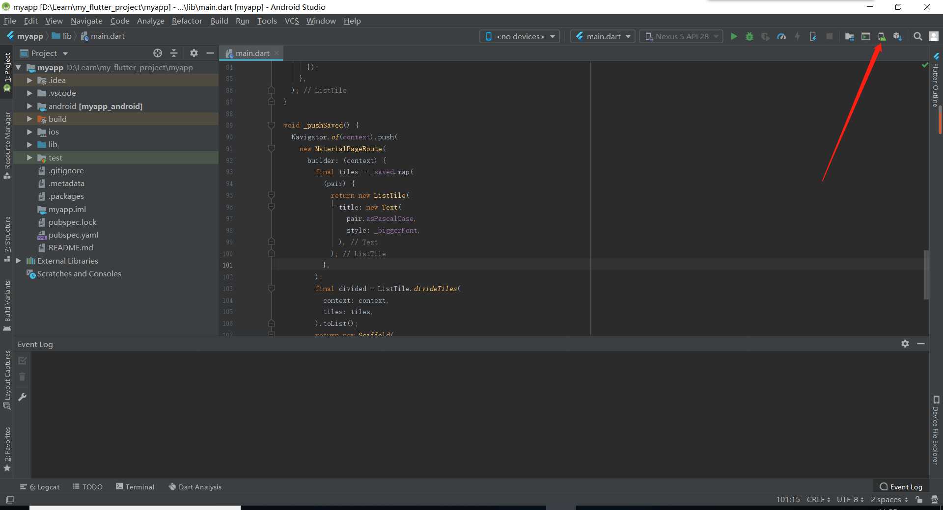Click the lib breadcrumb in navigation bar
This screenshot has height=510, width=943.
pos(62,36)
